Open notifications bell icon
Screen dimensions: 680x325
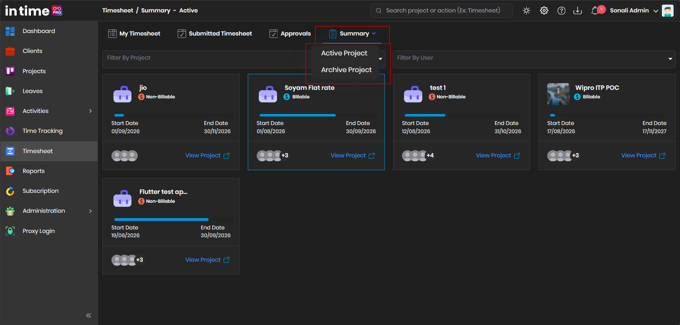coord(595,11)
